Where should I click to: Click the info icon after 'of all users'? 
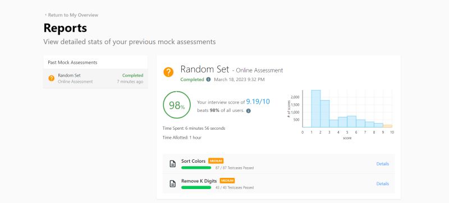point(248,111)
